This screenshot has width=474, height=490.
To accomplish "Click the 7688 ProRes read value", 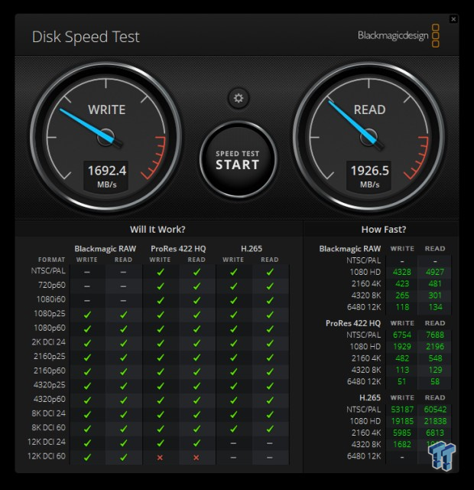I will coord(435,335).
